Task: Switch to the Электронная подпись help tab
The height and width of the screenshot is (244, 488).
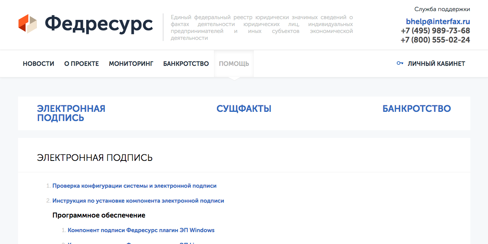Action: click(x=71, y=113)
